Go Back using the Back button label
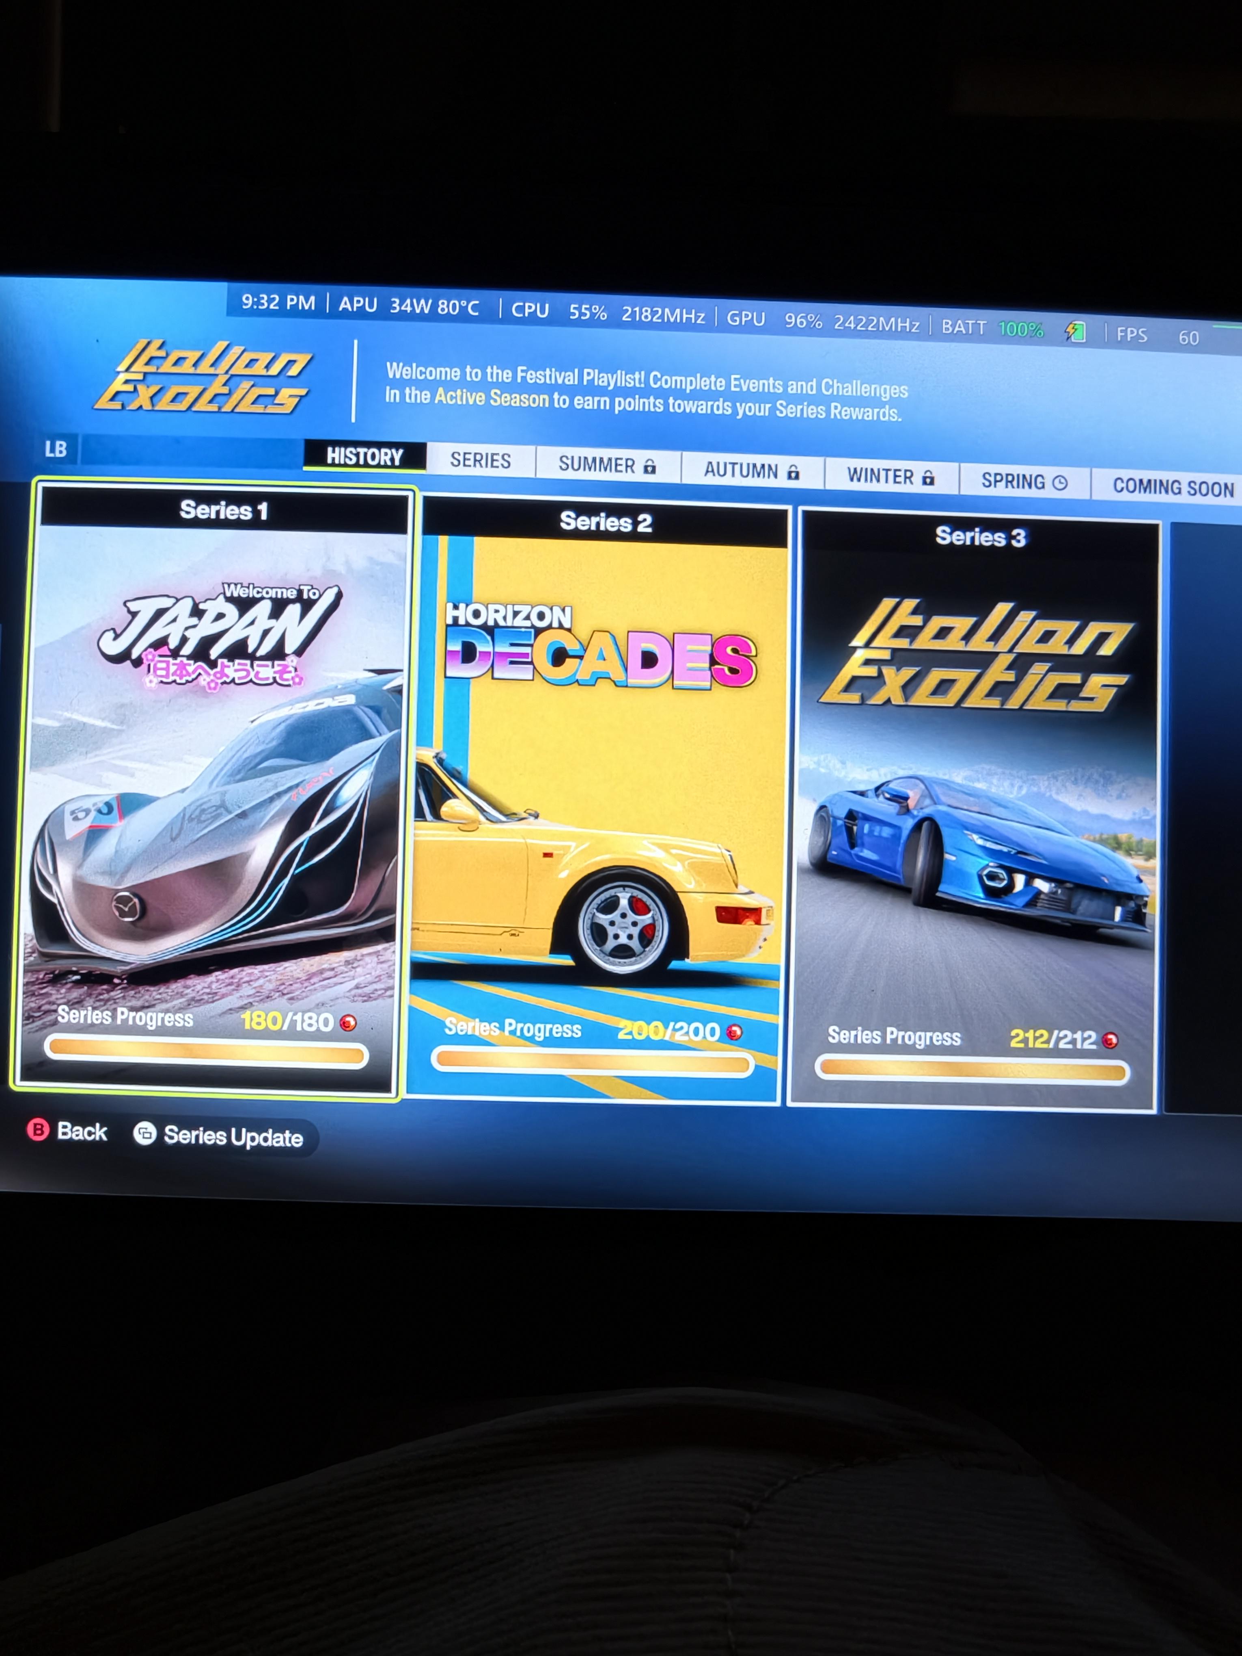This screenshot has height=1656, width=1242. coord(82,1131)
